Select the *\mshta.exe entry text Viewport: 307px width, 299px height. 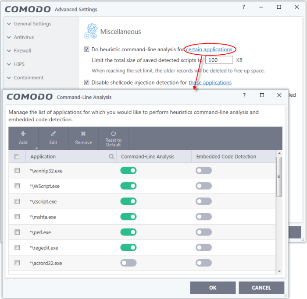43,217
